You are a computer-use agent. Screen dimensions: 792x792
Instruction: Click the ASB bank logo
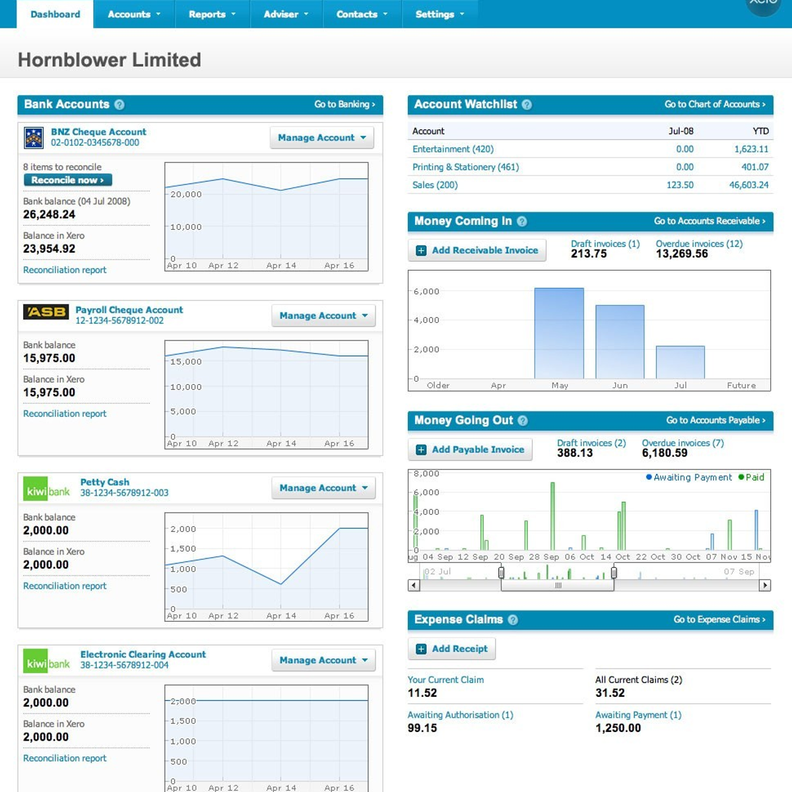pos(46,312)
